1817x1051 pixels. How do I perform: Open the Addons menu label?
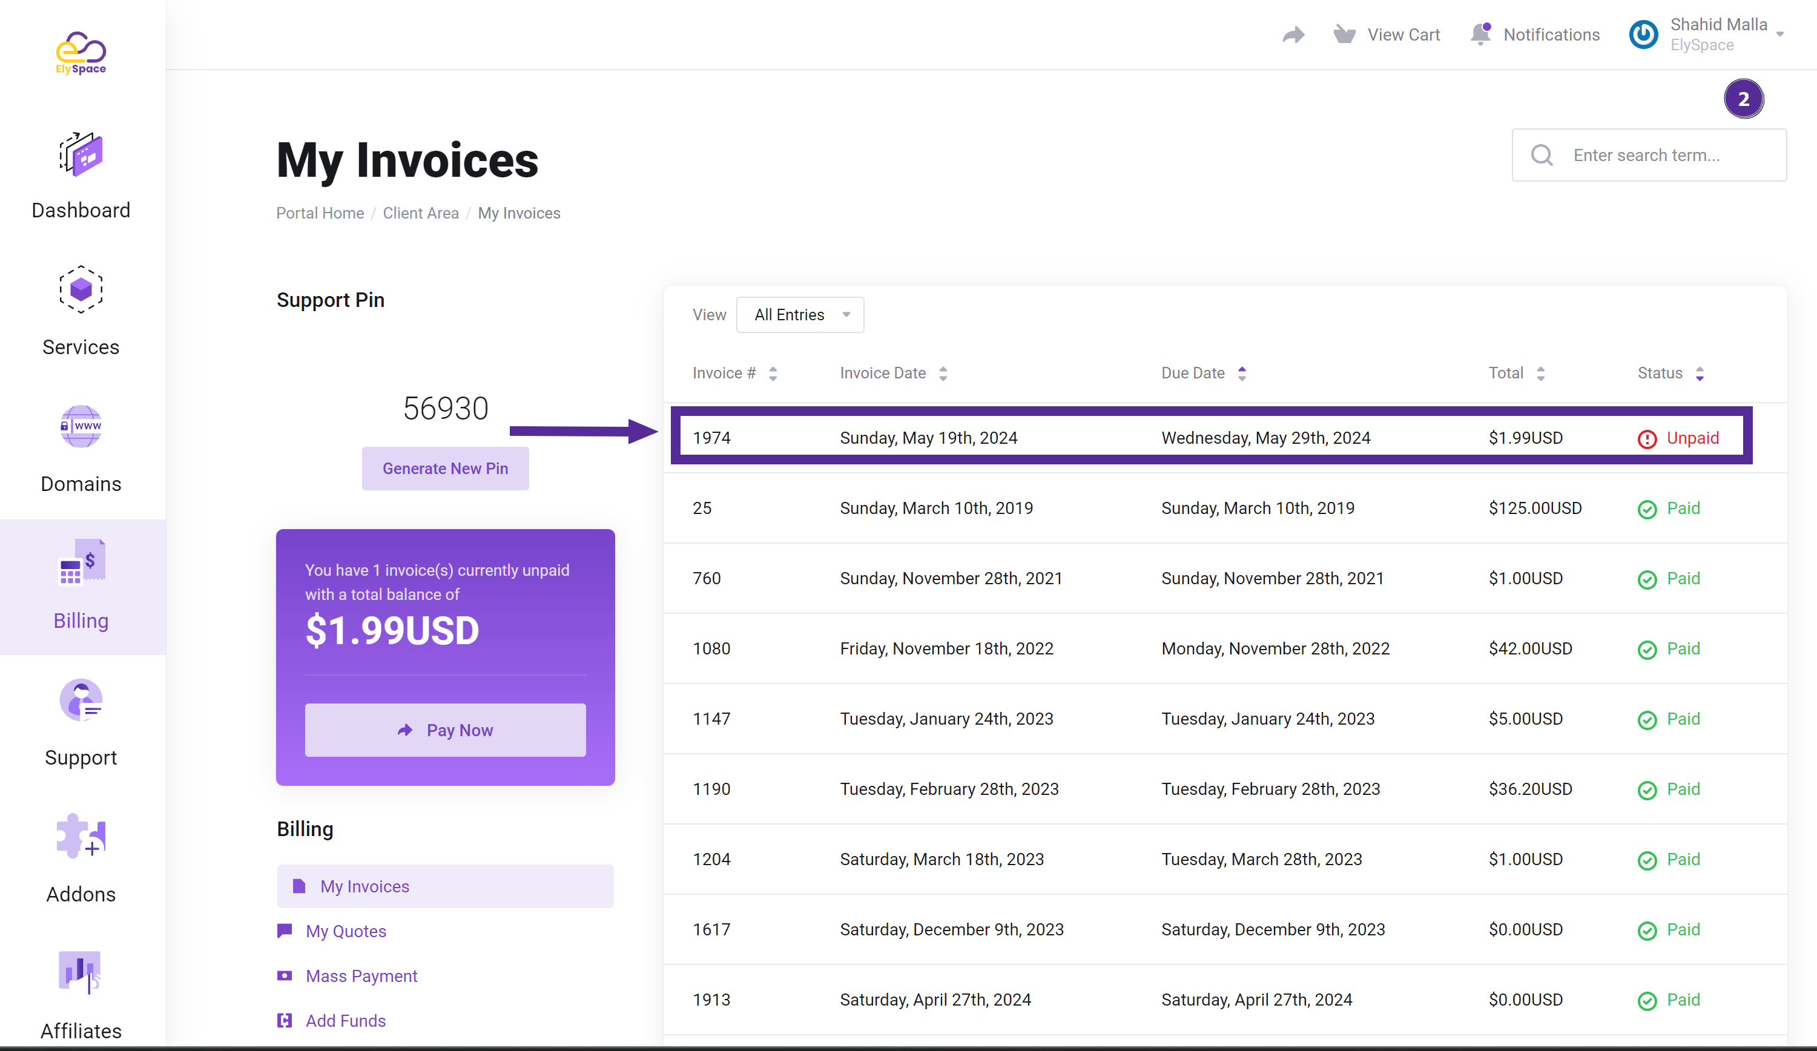click(x=81, y=895)
